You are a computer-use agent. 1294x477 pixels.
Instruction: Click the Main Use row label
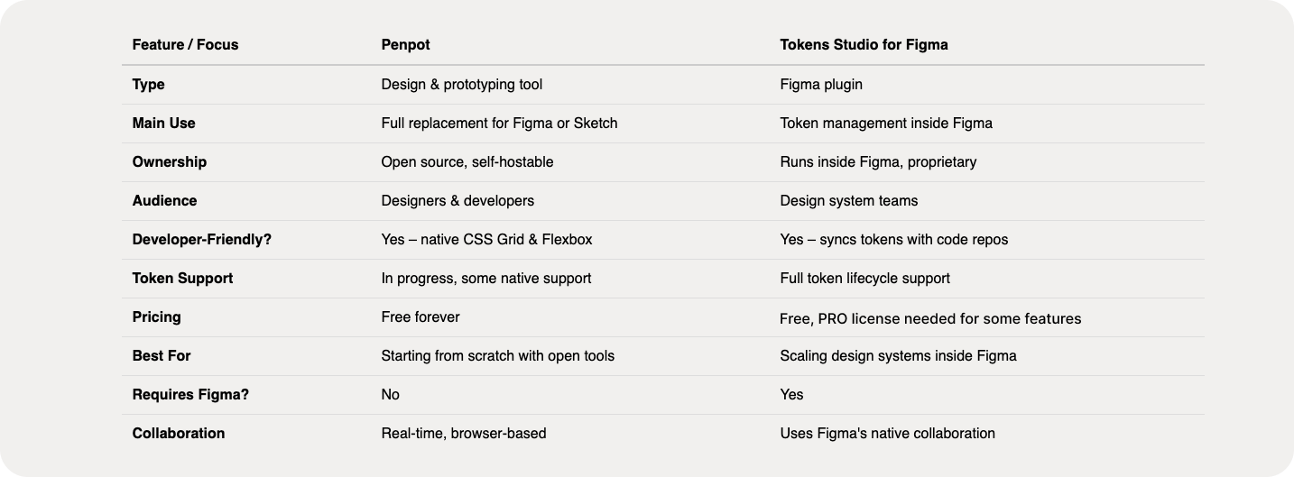click(163, 124)
